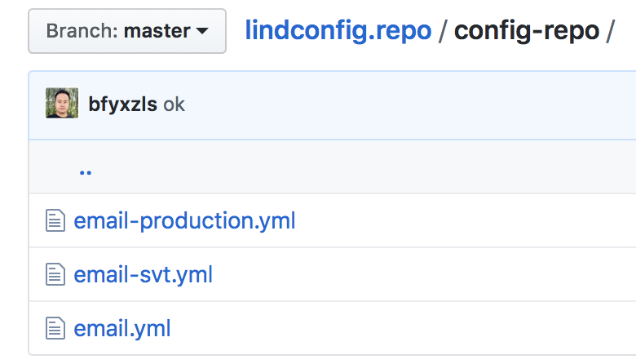Open the email.yml file

(122, 329)
